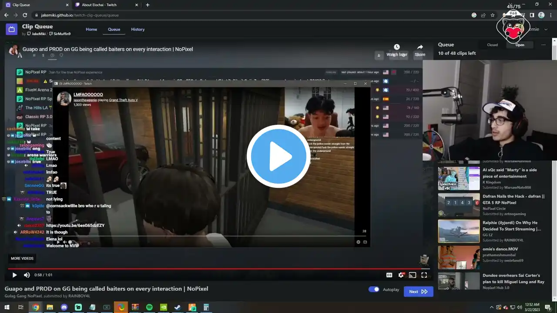Click the Gulag Gang NoPixel channel name
The width and height of the screenshot is (557, 313).
click(23, 296)
